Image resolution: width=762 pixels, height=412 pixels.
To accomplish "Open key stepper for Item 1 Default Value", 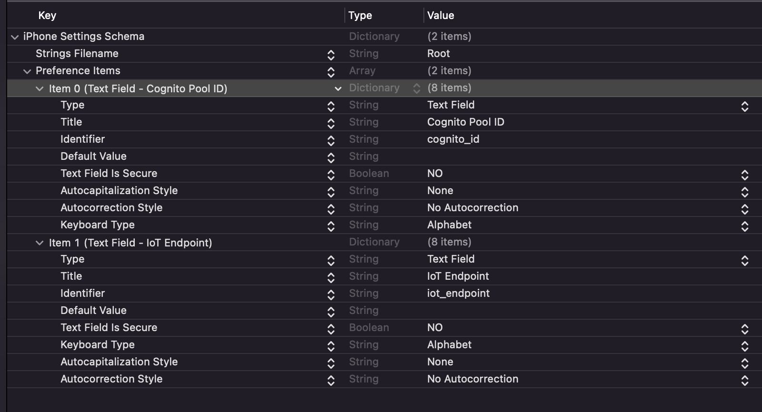I will pos(331,312).
